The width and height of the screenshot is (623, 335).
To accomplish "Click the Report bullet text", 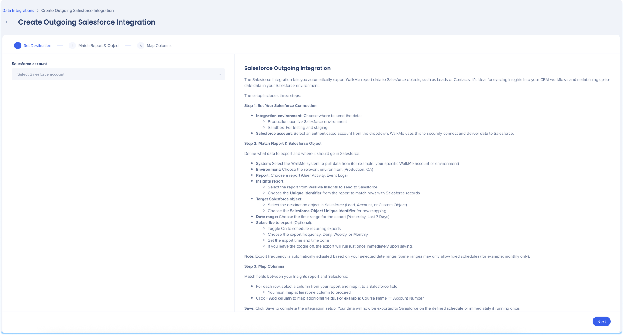I will pyautogui.click(x=302, y=175).
